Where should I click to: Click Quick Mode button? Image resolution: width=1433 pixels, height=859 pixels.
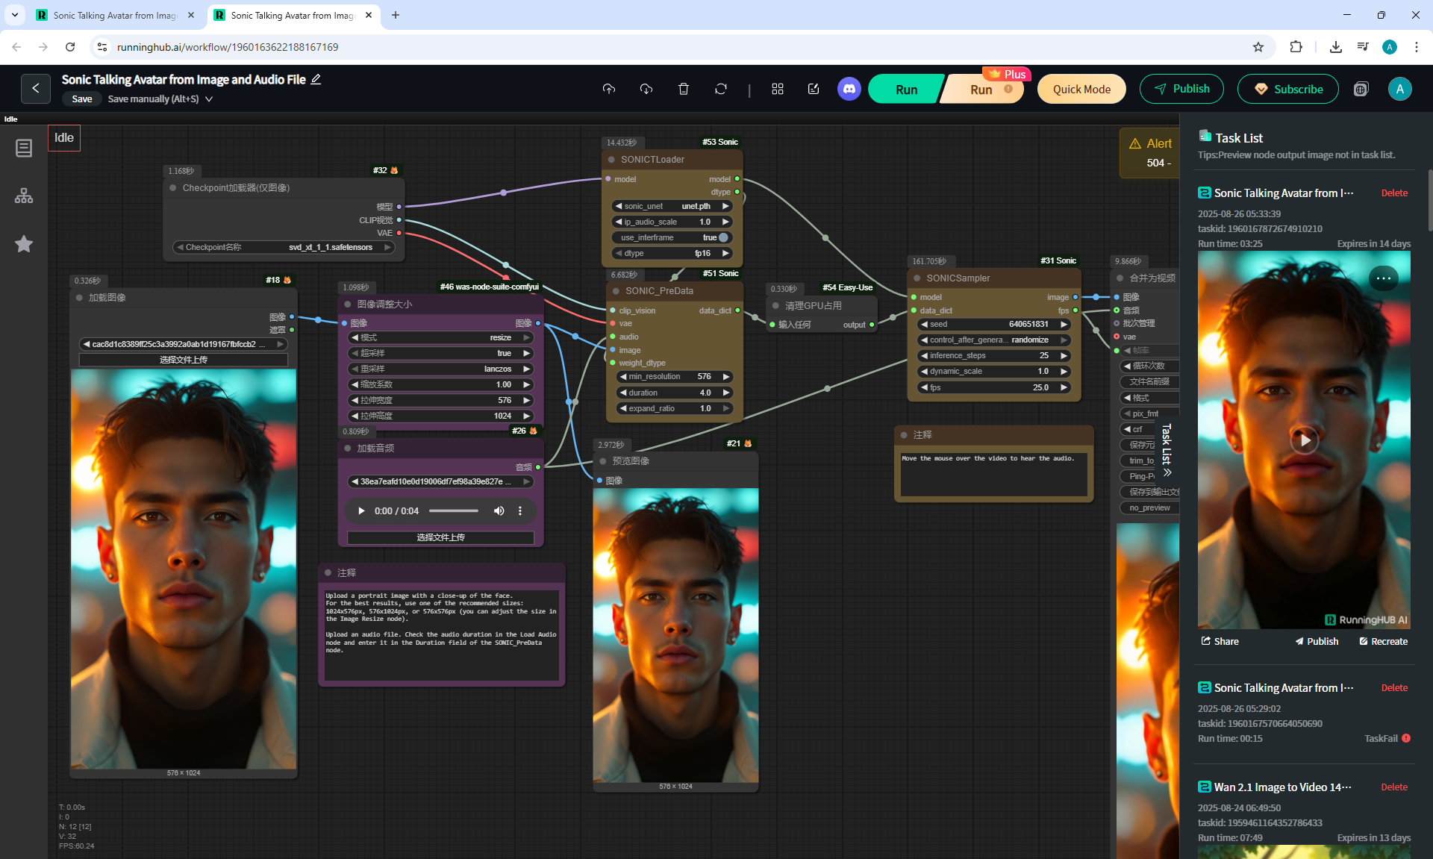1081,89
